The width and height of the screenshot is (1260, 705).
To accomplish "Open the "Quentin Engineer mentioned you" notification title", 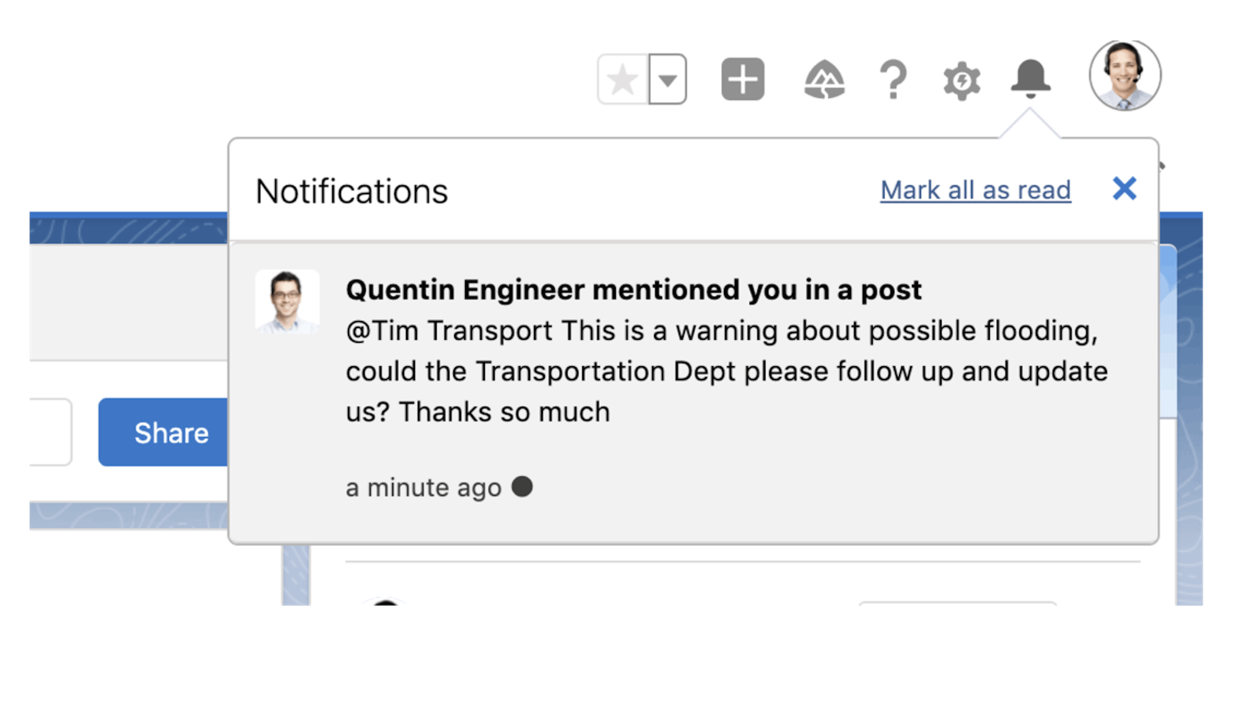I will click(633, 290).
